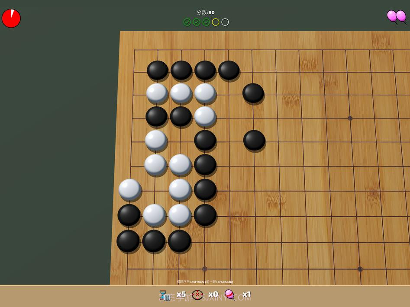This screenshot has width=410, height=307.
Task: Click the red X target counter icon
Action: coord(197,294)
